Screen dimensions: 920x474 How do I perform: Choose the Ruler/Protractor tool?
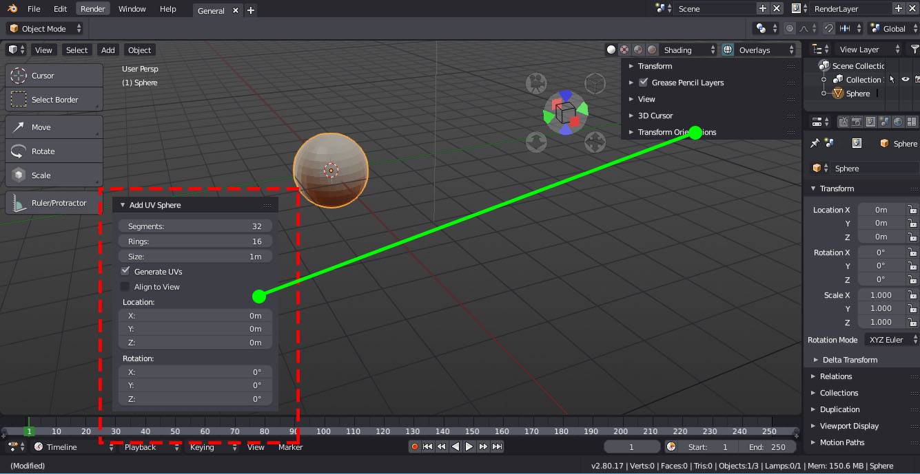(x=54, y=203)
